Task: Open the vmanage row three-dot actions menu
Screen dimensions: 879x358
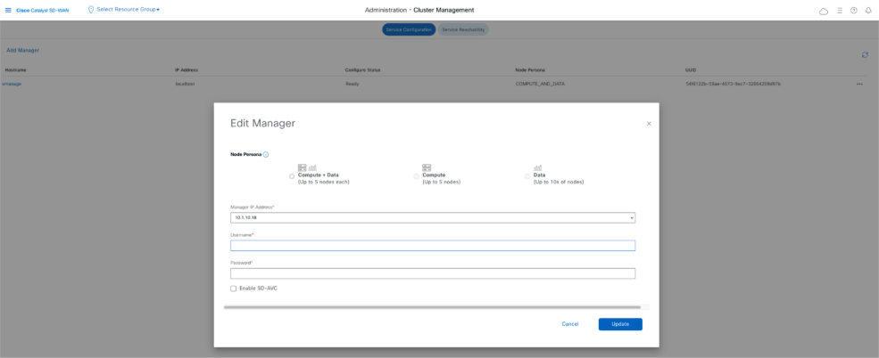Action: [858, 84]
